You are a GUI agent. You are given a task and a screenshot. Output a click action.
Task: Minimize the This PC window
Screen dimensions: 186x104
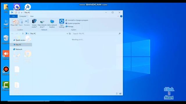[x=106, y=12]
